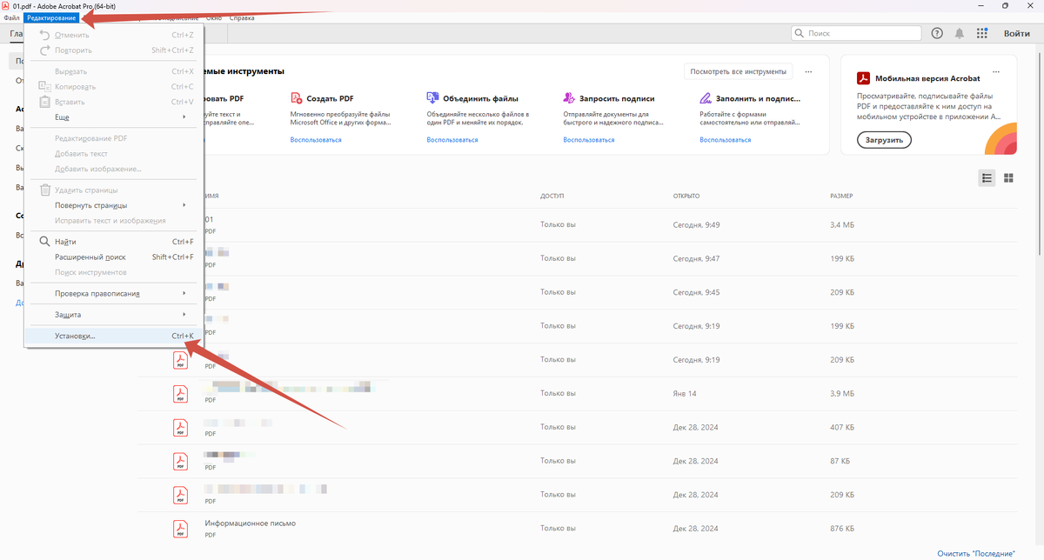Choose Найти menu entry
The image size is (1044, 560).
tap(113, 242)
